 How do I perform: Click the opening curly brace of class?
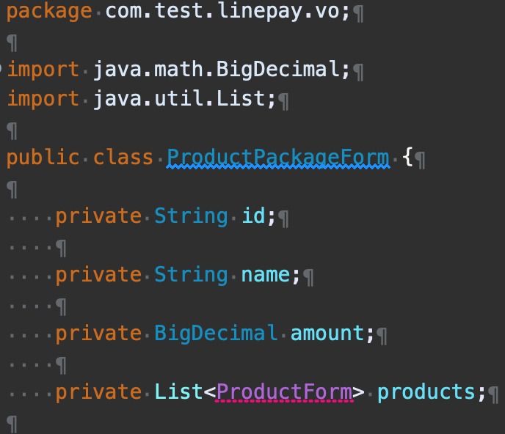click(x=408, y=158)
